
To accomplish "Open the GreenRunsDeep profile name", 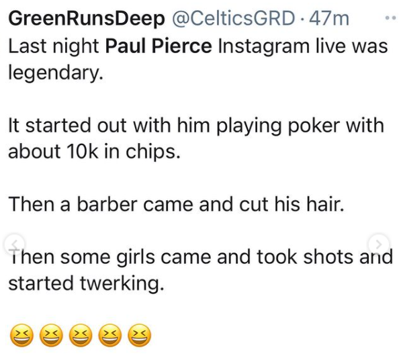I will tap(87, 19).
